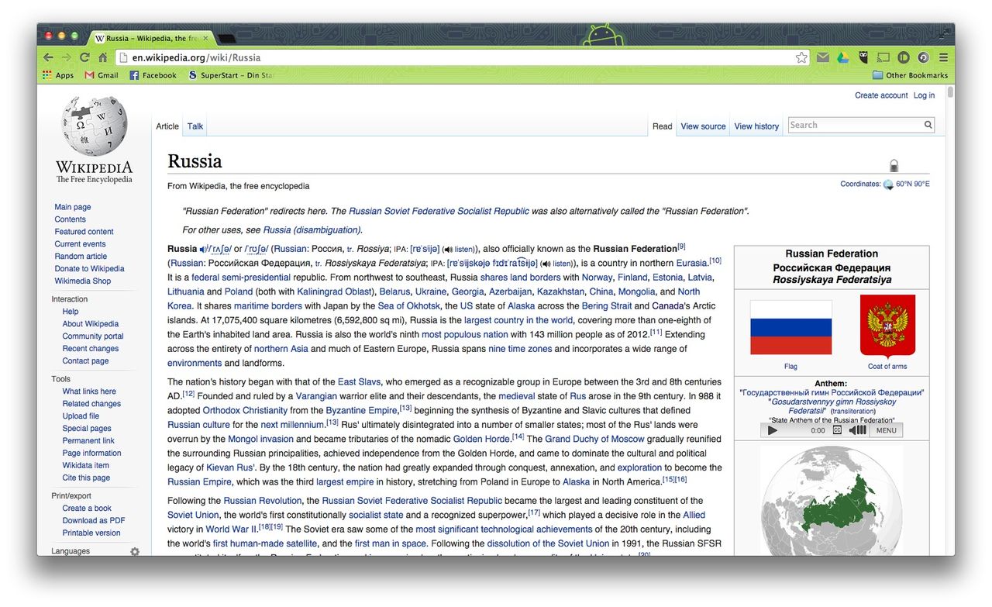
Task: Click the Hootsuite owl extension icon
Action: coord(863,57)
